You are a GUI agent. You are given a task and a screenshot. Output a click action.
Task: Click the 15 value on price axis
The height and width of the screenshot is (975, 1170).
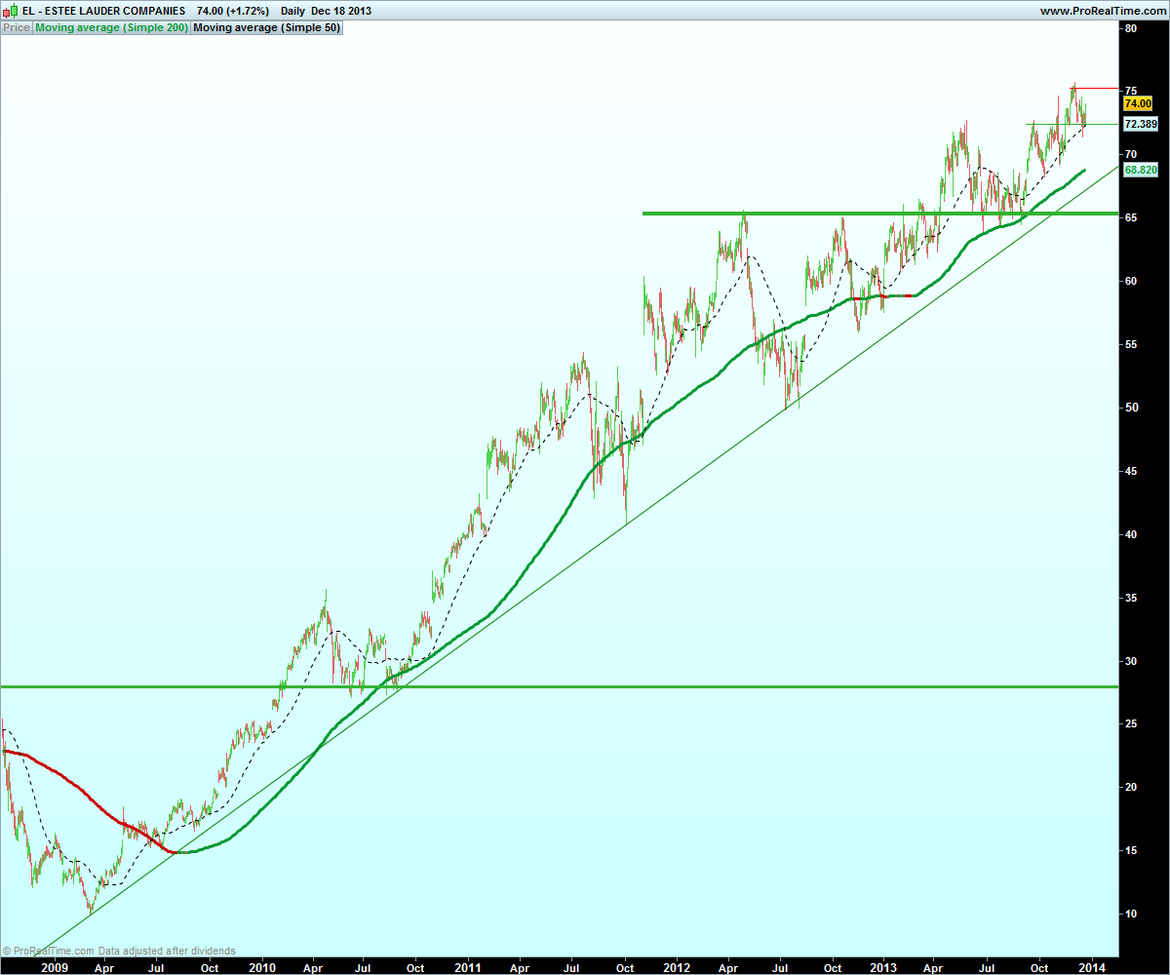[1131, 850]
